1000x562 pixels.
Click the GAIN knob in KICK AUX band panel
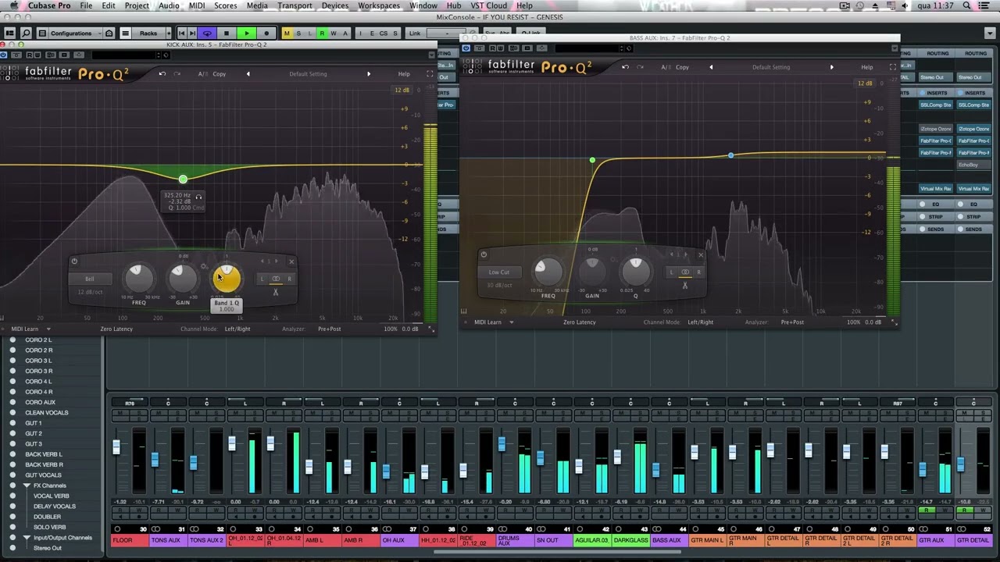(183, 277)
